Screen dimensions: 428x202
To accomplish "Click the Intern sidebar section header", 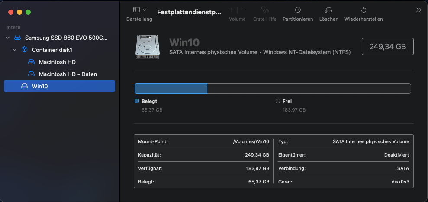I will pos(14,27).
